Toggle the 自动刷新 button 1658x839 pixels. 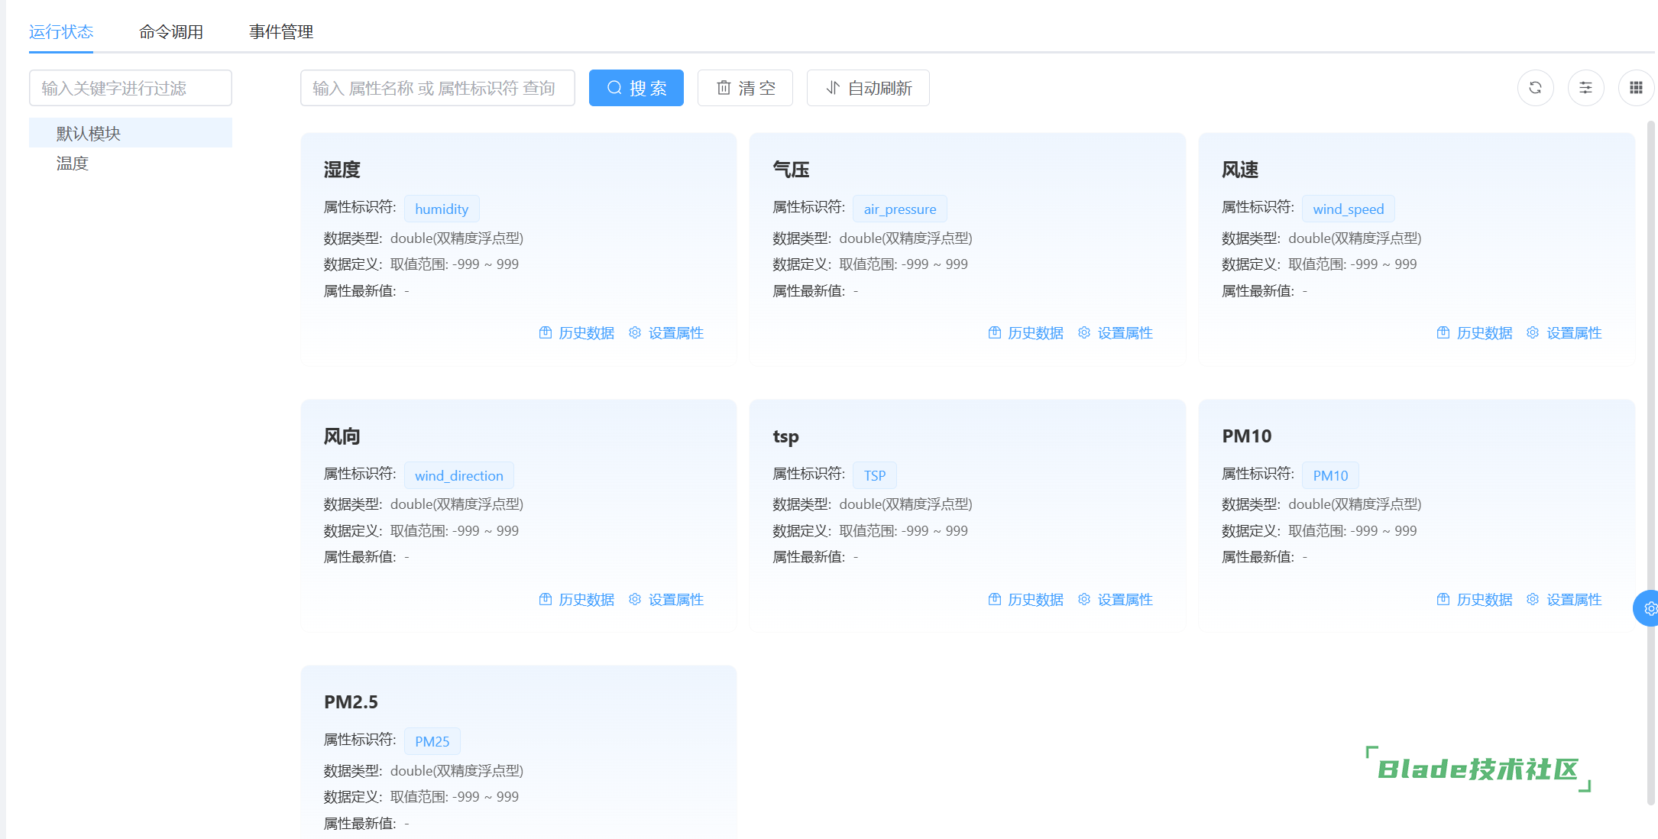(x=868, y=88)
